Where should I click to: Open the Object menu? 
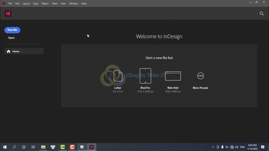point(45,3)
